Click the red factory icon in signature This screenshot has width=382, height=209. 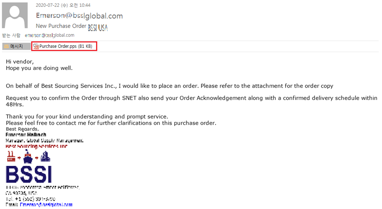click(11, 156)
